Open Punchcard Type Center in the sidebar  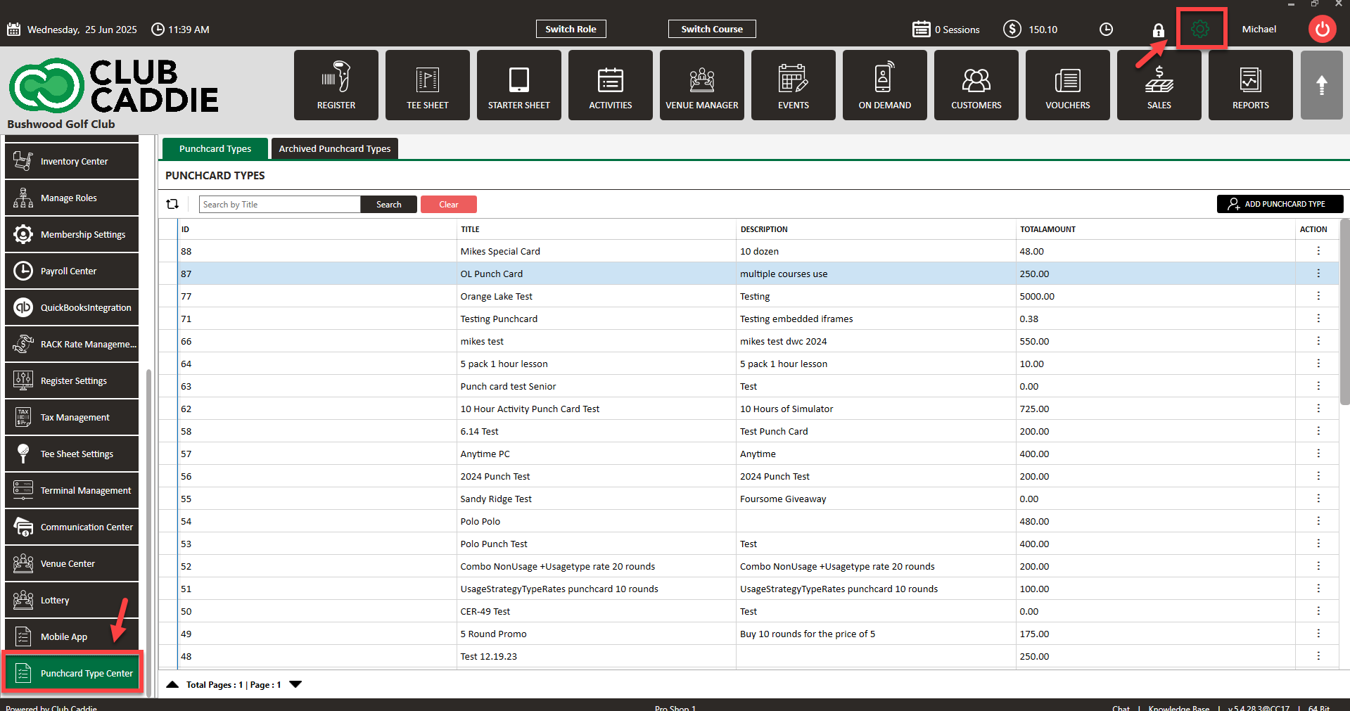(73, 673)
